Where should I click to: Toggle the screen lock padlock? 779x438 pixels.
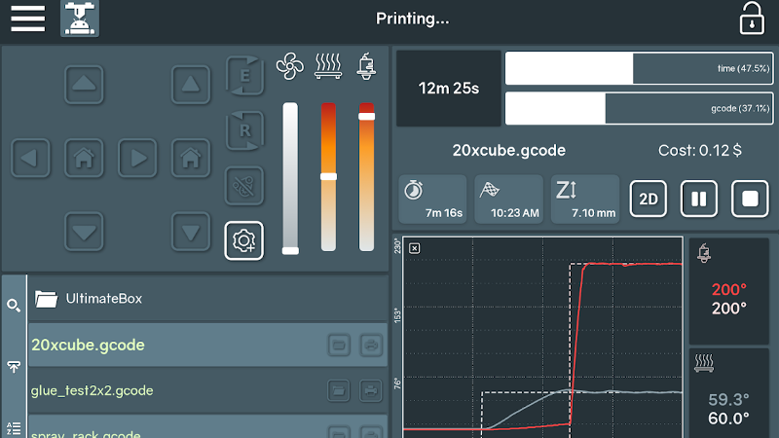click(751, 18)
